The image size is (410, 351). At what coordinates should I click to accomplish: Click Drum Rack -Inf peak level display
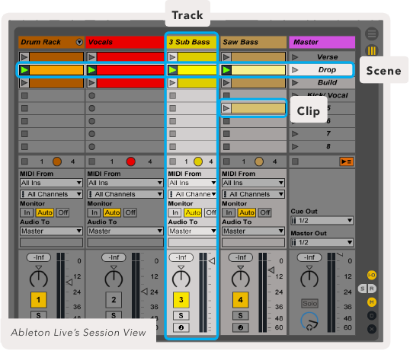38,257
